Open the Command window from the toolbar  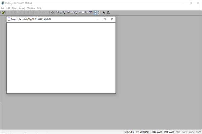click(x=57, y=12)
